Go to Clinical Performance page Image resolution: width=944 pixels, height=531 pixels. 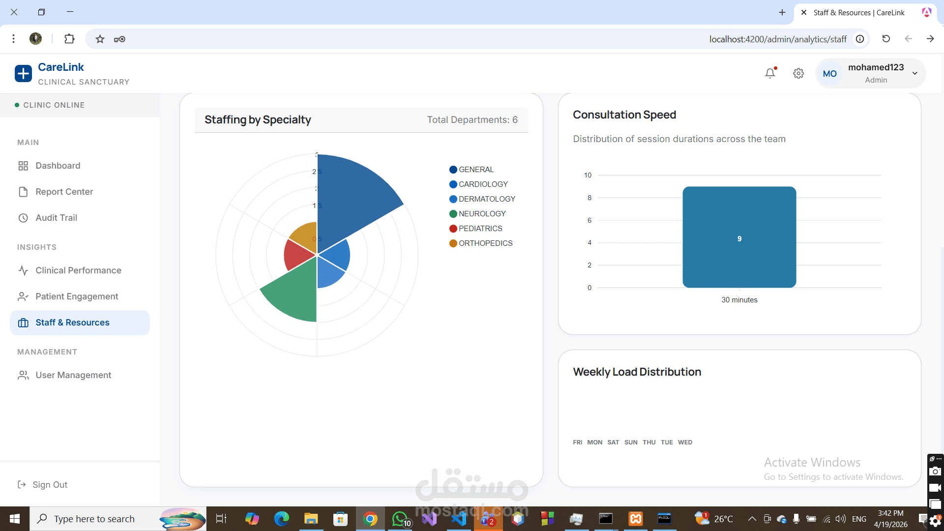coord(78,270)
